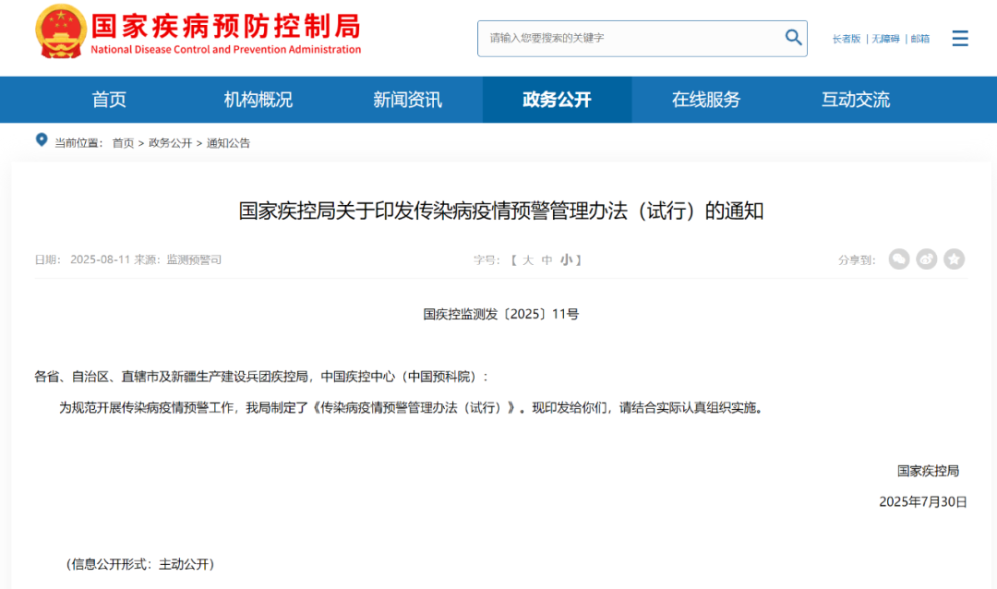Click the star favorites share icon
Viewport: 997px width, 589px height.
point(954,258)
